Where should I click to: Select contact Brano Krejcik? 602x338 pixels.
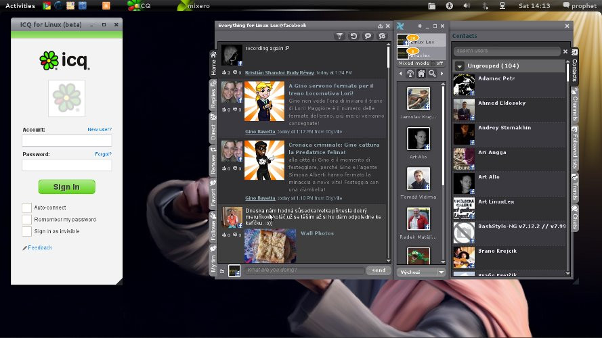pyautogui.click(x=509, y=258)
